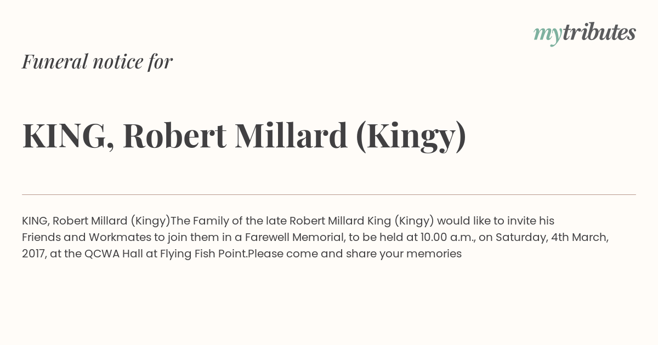658x345 pixels.
Task: Click the green "my" part of logo
Action: point(548,36)
